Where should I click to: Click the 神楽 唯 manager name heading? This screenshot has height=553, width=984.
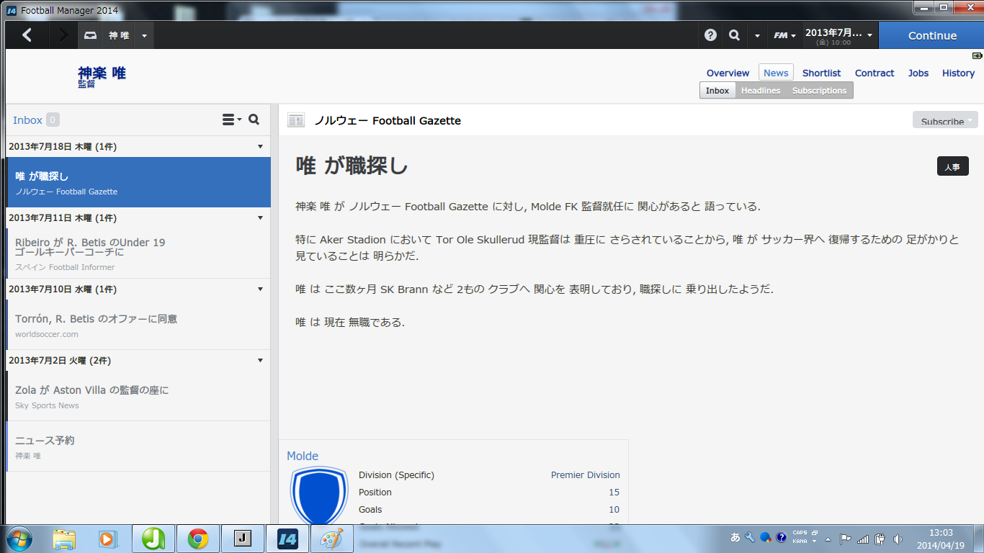(102, 73)
